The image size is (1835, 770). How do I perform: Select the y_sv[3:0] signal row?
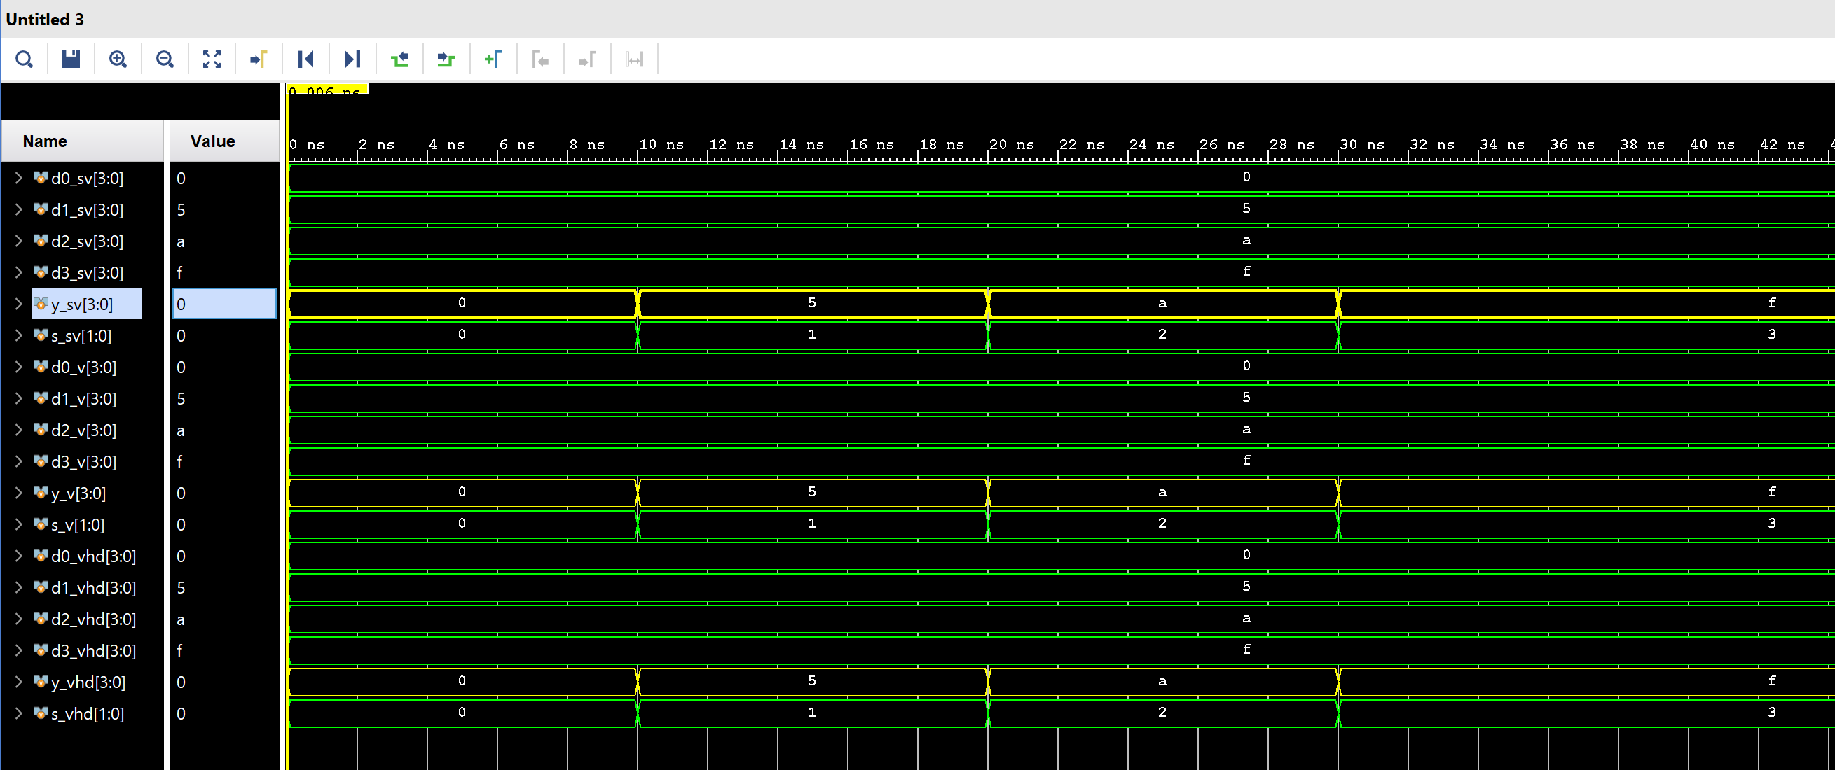(82, 304)
